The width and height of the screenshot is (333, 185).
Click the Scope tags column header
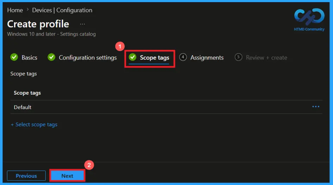[27, 93]
